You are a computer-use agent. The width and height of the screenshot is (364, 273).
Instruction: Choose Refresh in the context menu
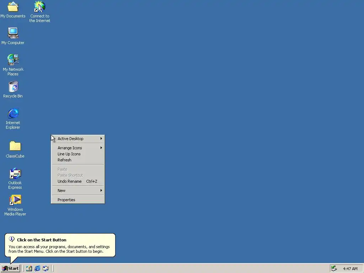78,160
